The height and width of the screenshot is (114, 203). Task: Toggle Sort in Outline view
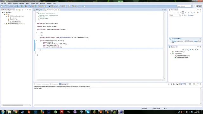click(x=188, y=50)
